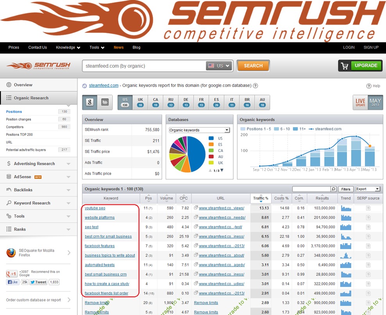
Task: Go to next page of pie legend
Action: click(222, 170)
